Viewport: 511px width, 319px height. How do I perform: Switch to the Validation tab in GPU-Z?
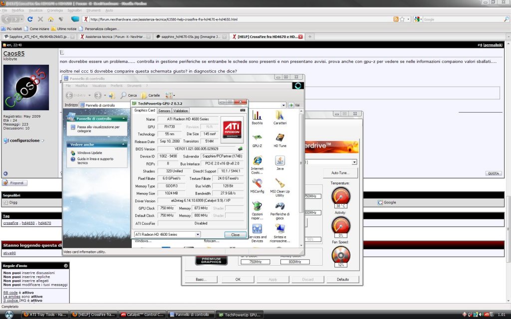181,111
